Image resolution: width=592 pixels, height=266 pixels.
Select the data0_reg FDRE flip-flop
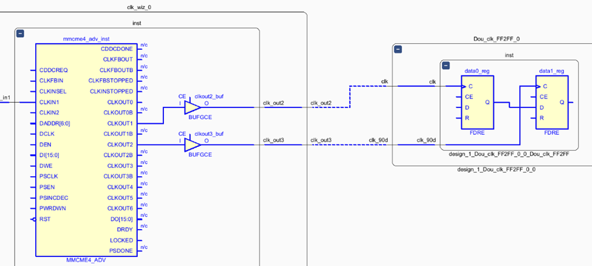pos(477,103)
